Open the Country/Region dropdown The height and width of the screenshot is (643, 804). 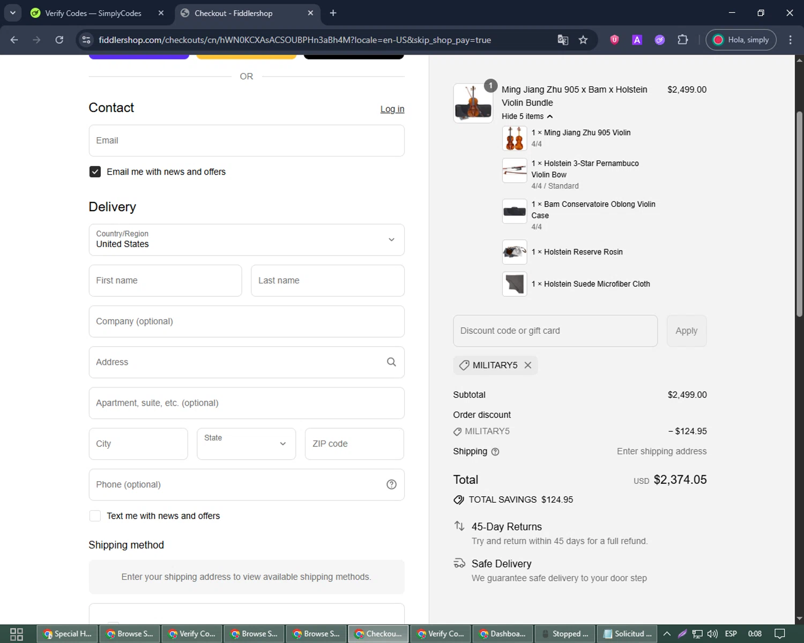pyautogui.click(x=247, y=240)
